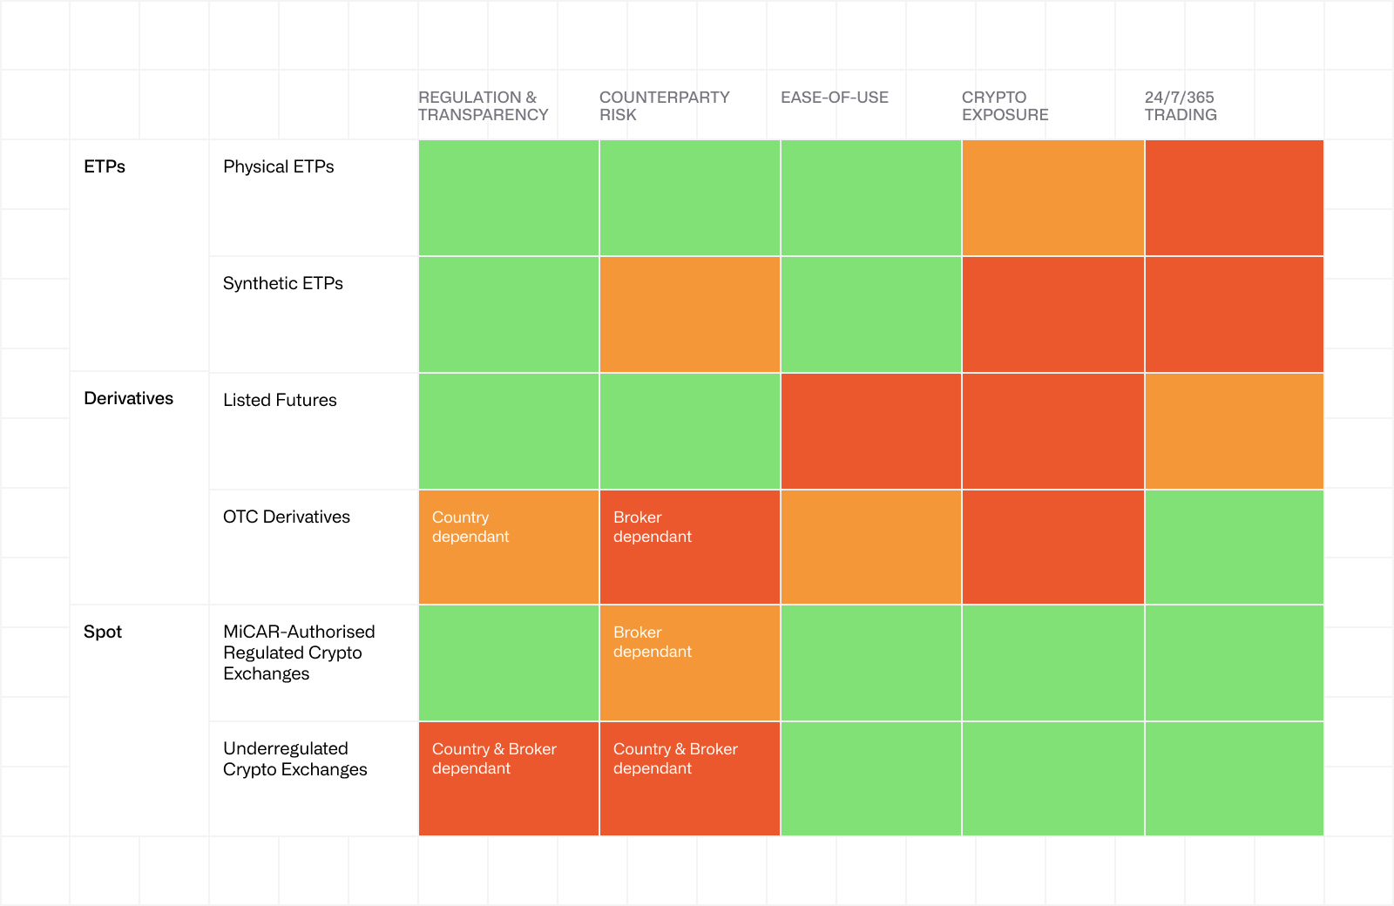Screen dimensions: 1394x906
Task: Click the "Listed Futures" row label
Action: (280, 400)
